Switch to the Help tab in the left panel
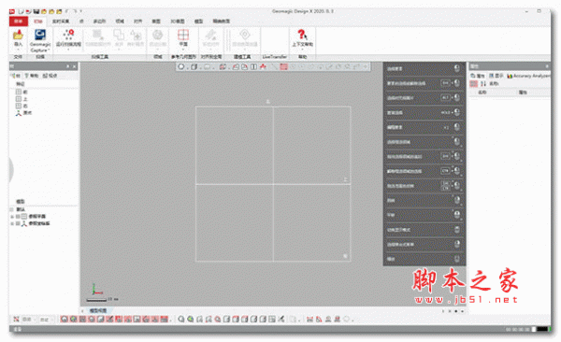This screenshot has height=342, width=561. click(32, 76)
